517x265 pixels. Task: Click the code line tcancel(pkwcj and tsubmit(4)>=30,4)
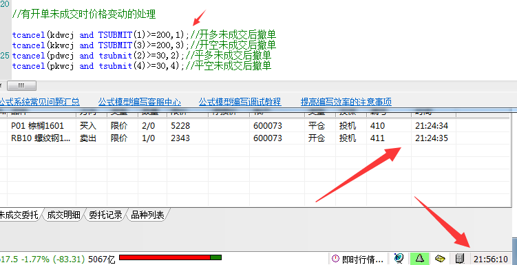coord(98,66)
